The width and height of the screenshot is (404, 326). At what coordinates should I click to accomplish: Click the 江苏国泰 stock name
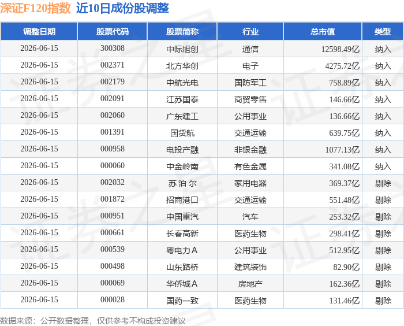pos(182,99)
